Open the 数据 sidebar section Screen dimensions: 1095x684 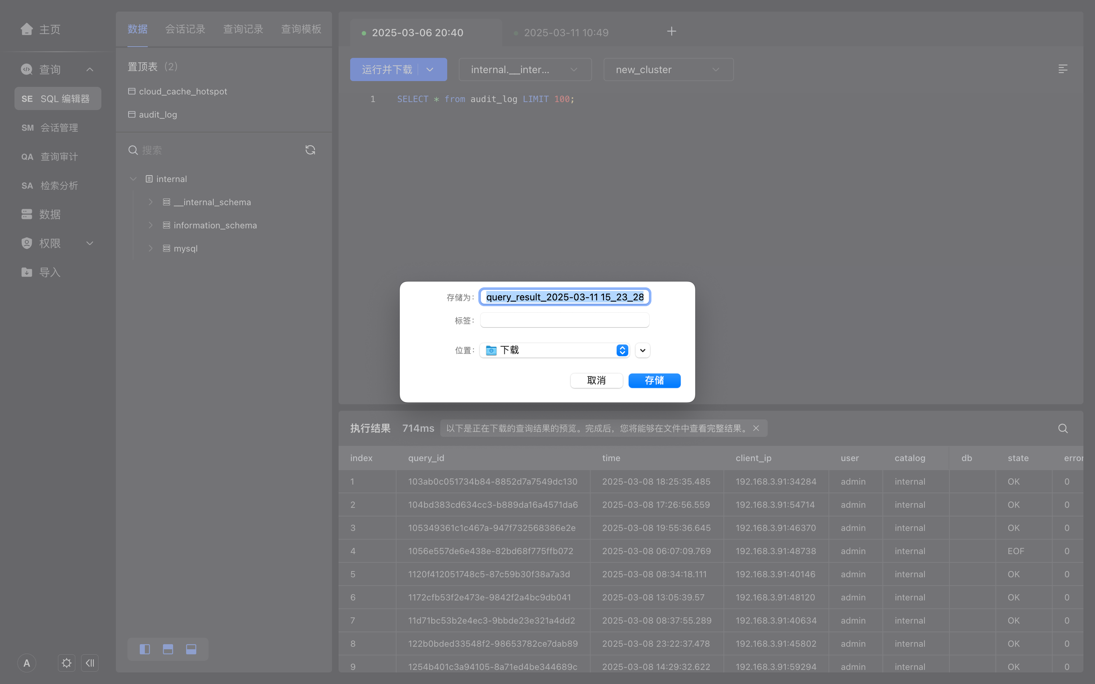pos(41,214)
